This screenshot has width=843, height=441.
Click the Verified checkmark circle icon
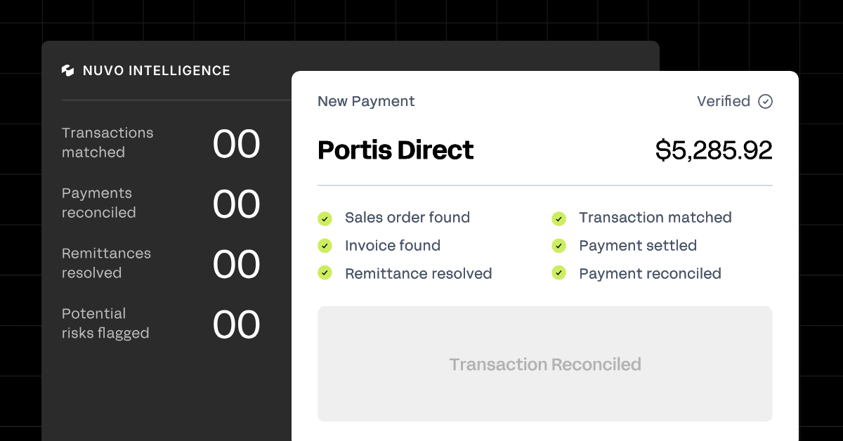766,102
